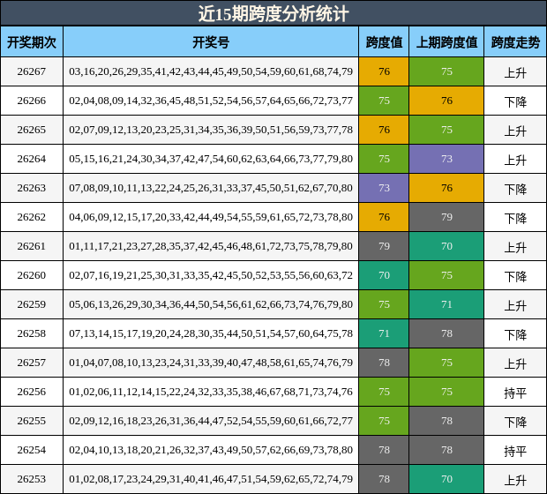Click draw period 26254
The image size is (547, 494).
point(32,450)
